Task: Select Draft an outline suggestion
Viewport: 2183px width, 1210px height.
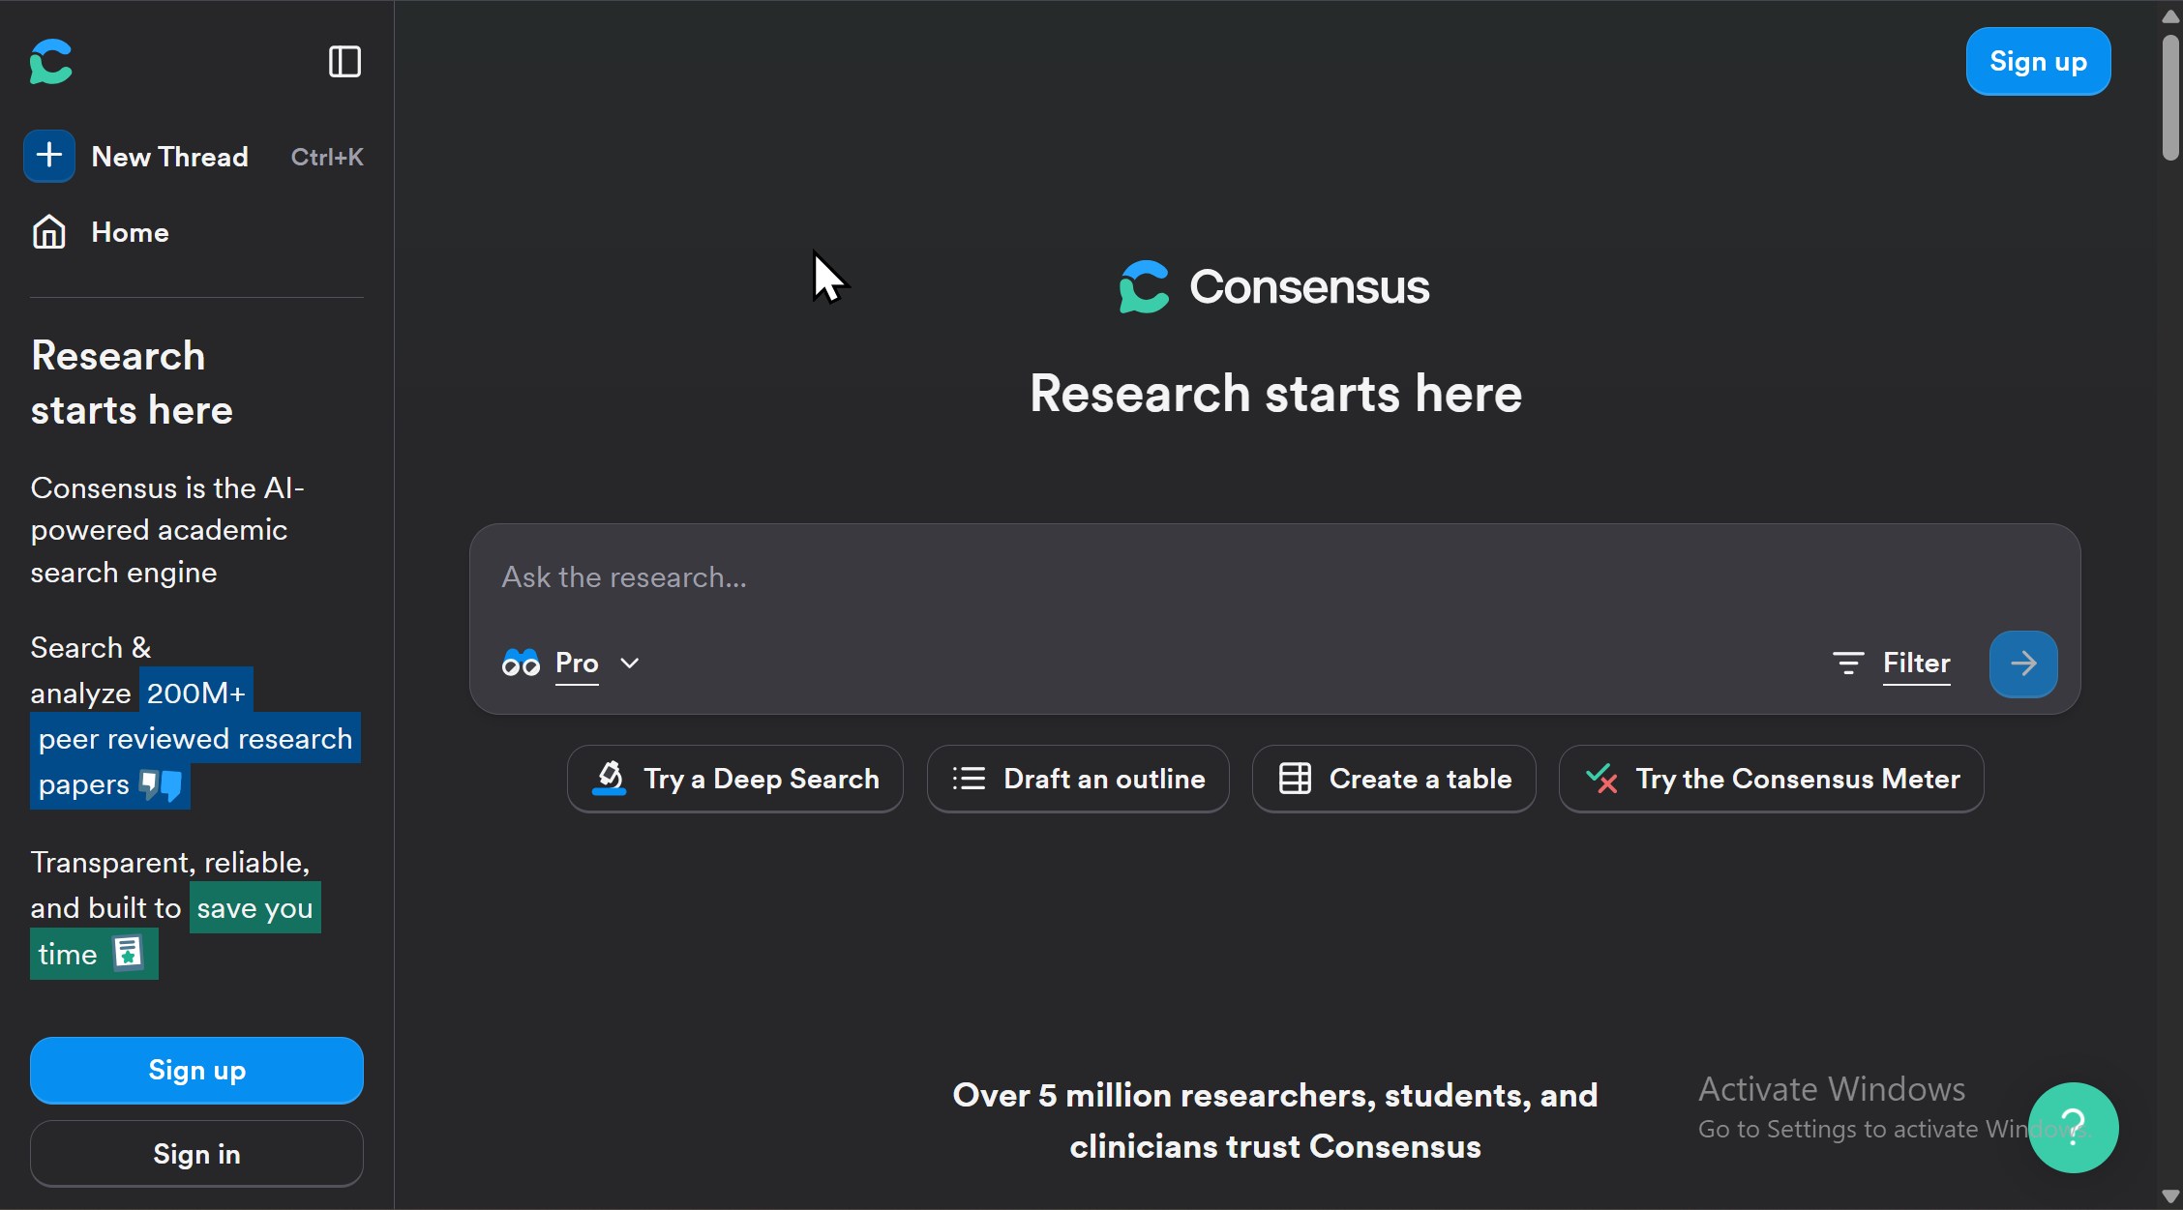Action: pos(1078,779)
